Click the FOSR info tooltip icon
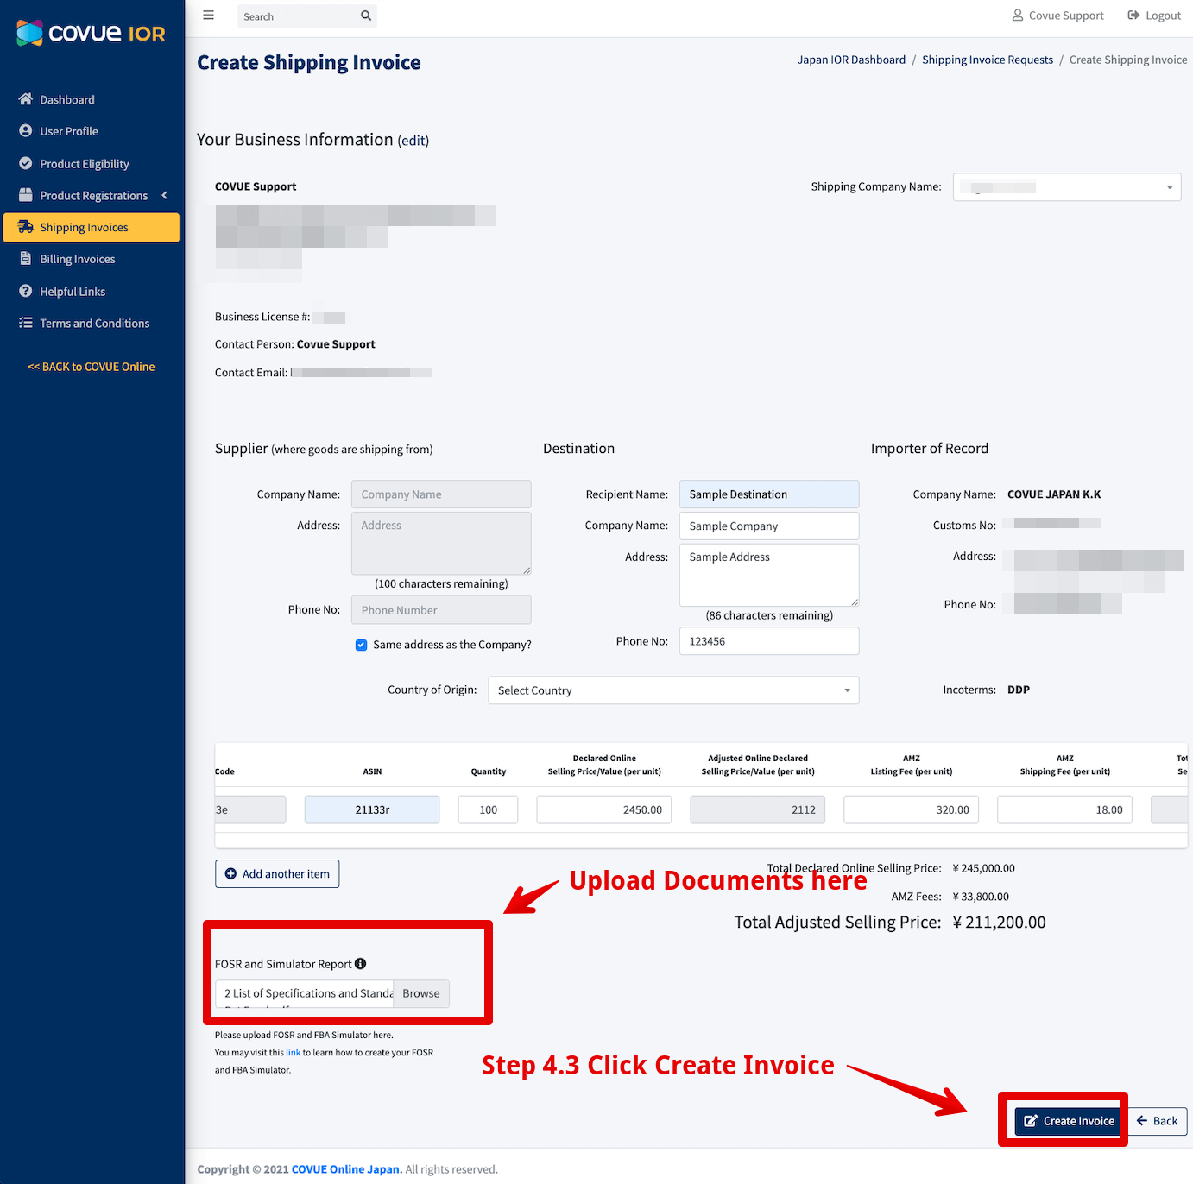The height and width of the screenshot is (1184, 1193). click(361, 964)
